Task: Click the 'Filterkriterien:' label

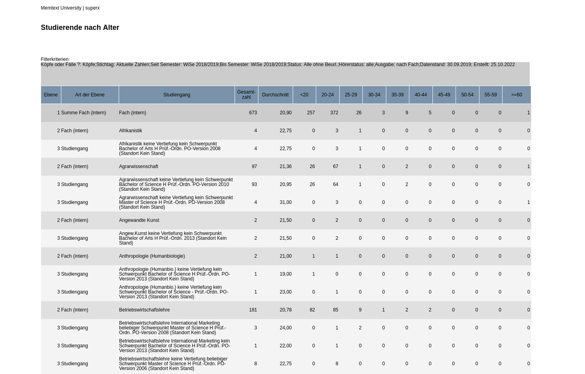Action: pyautogui.click(x=55, y=59)
